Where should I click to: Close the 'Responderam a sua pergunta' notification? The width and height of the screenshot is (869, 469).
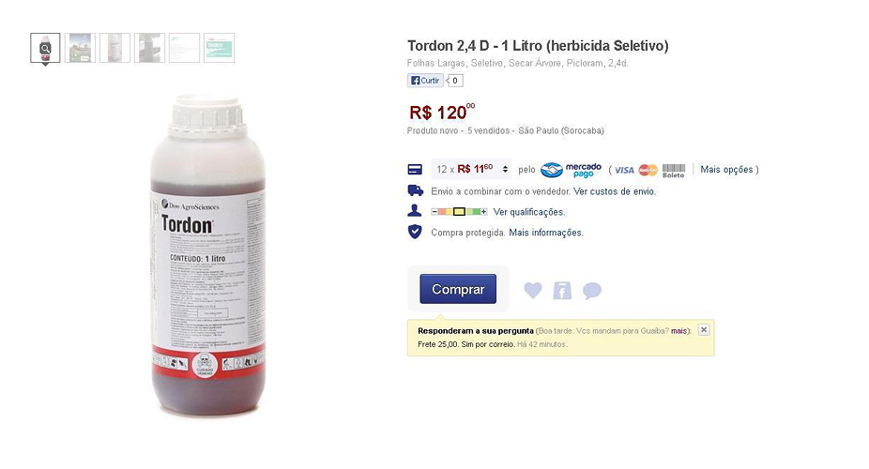pos(704,329)
